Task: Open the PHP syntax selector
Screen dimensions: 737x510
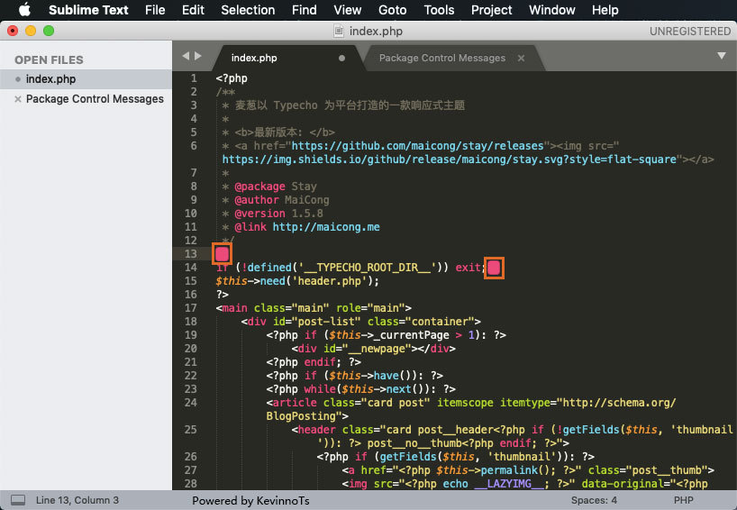Action: tap(684, 500)
